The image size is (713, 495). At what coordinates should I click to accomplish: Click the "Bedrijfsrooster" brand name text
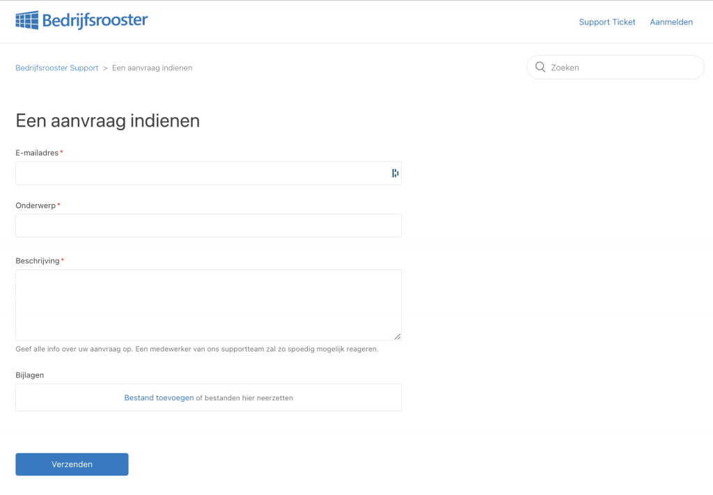click(x=95, y=20)
